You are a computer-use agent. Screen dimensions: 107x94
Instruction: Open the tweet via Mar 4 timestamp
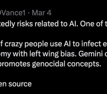click(41, 13)
